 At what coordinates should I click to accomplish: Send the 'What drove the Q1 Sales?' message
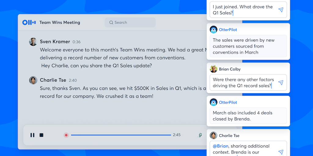click(x=281, y=10)
